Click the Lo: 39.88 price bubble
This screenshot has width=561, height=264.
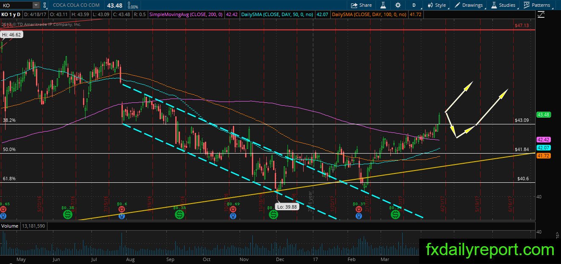pos(287,207)
